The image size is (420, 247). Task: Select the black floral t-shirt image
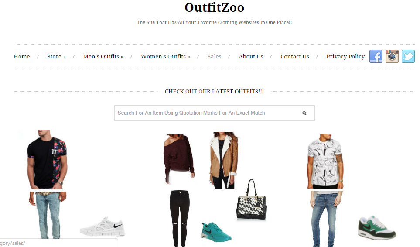pos(47,160)
